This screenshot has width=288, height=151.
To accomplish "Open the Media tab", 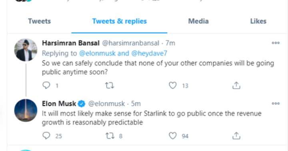I will [198, 21].
